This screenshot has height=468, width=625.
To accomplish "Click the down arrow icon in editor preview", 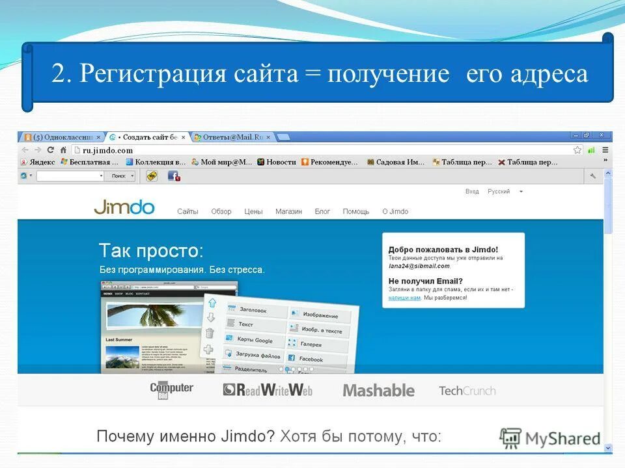I will pyautogui.click(x=211, y=317).
